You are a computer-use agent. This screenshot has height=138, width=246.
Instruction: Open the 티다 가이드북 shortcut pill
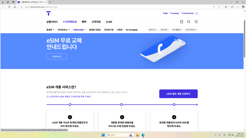[x=191, y=30]
